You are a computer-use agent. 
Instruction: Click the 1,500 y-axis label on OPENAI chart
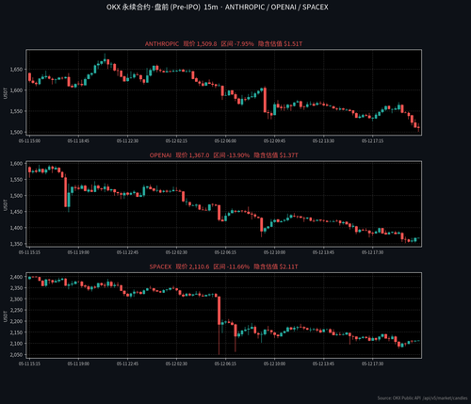16,196
